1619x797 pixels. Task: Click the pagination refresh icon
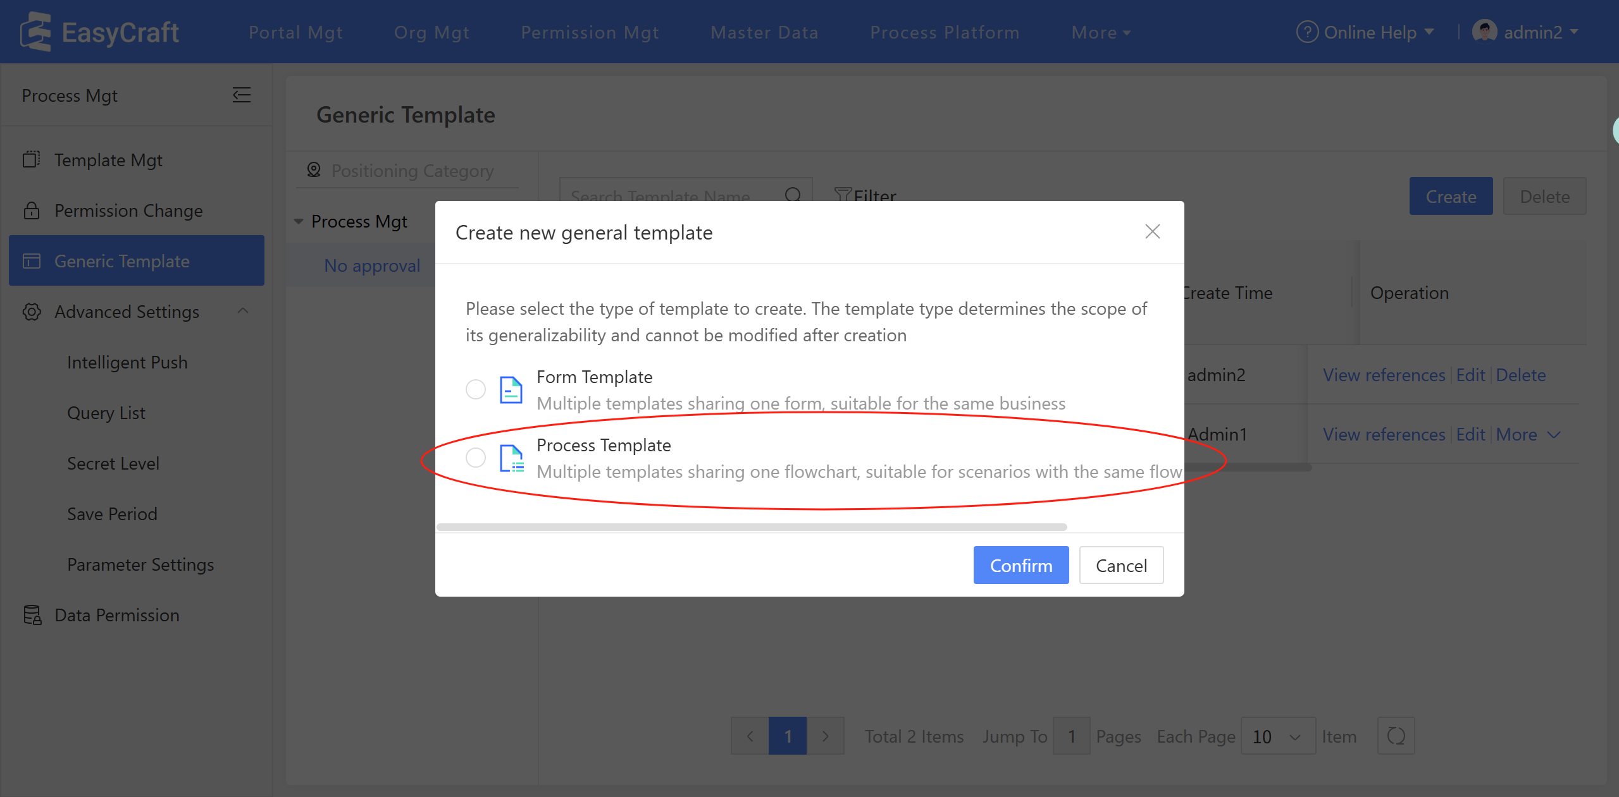click(1396, 736)
